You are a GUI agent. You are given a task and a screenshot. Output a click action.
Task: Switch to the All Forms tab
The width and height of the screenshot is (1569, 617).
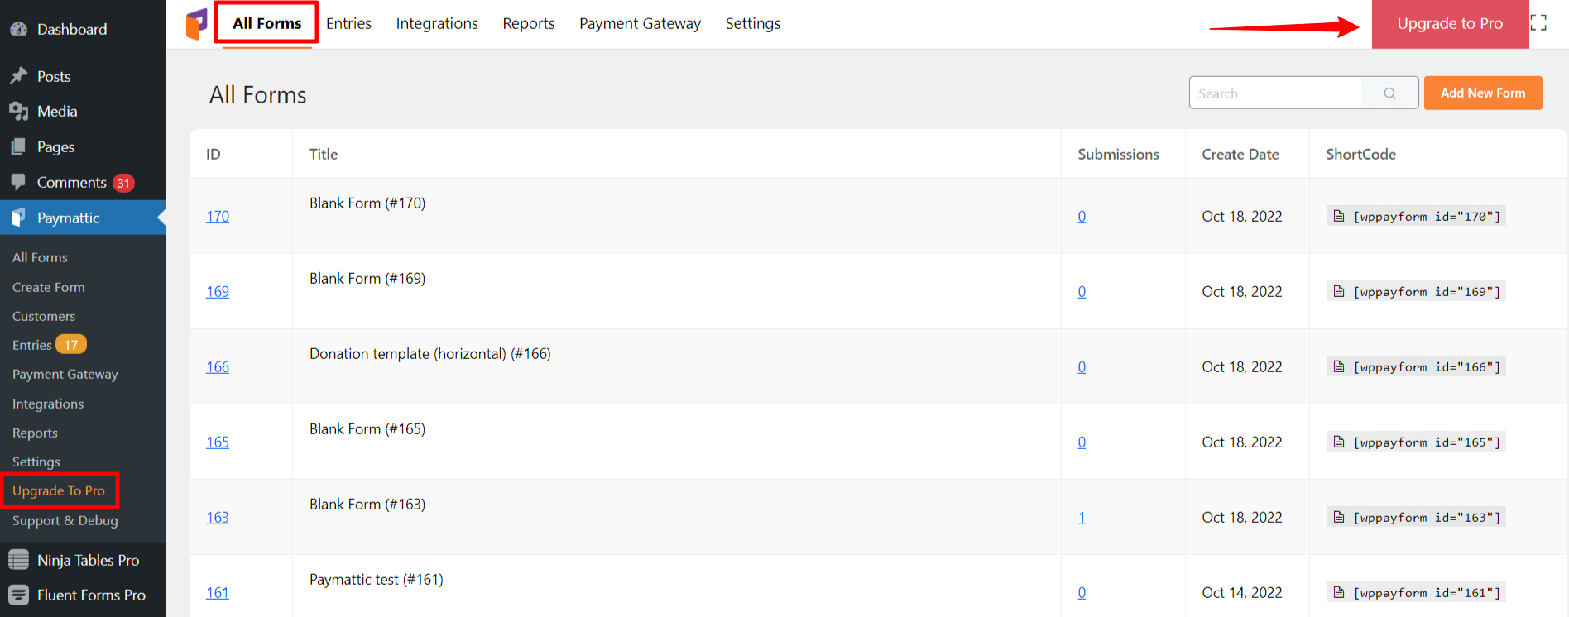[x=266, y=23]
